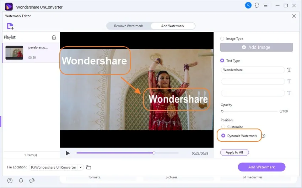Click the pexels-anas... file name
This screenshot has width=302, height=188.
38,47
